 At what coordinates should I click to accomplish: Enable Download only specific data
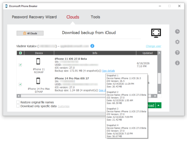click(x=18, y=106)
